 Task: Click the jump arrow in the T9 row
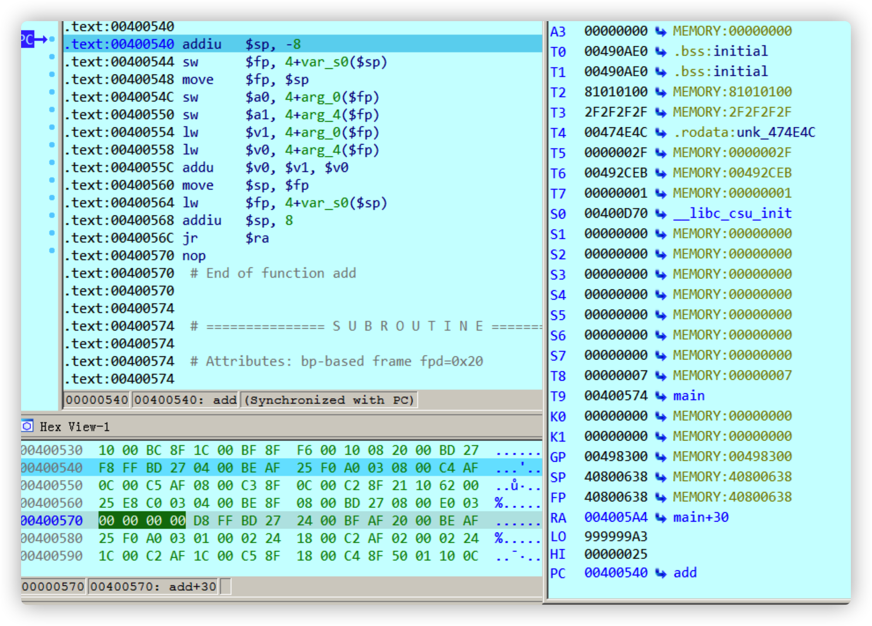pyautogui.click(x=661, y=396)
